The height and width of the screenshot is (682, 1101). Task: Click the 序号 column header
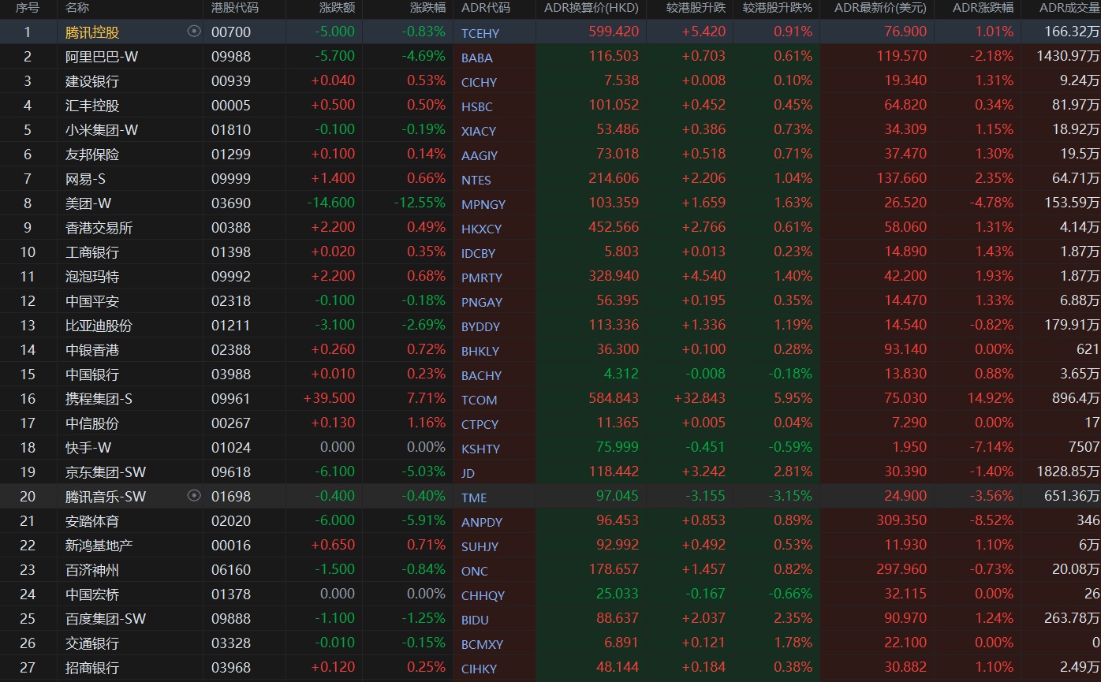pos(28,8)
